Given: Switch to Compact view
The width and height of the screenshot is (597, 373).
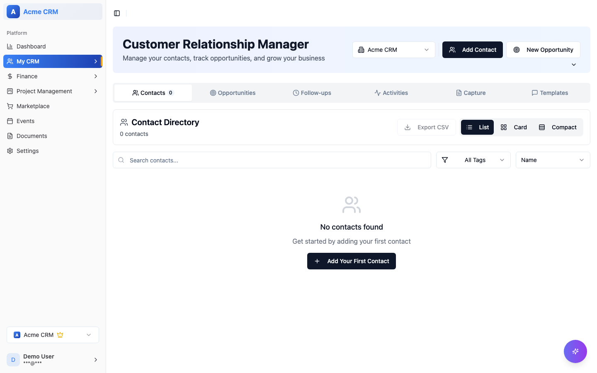Looking at the screenshot, I should [558, 127].
